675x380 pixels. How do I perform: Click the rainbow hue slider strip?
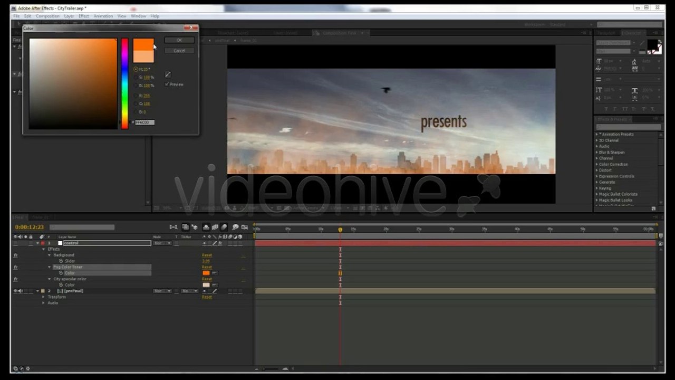point(124,83)
